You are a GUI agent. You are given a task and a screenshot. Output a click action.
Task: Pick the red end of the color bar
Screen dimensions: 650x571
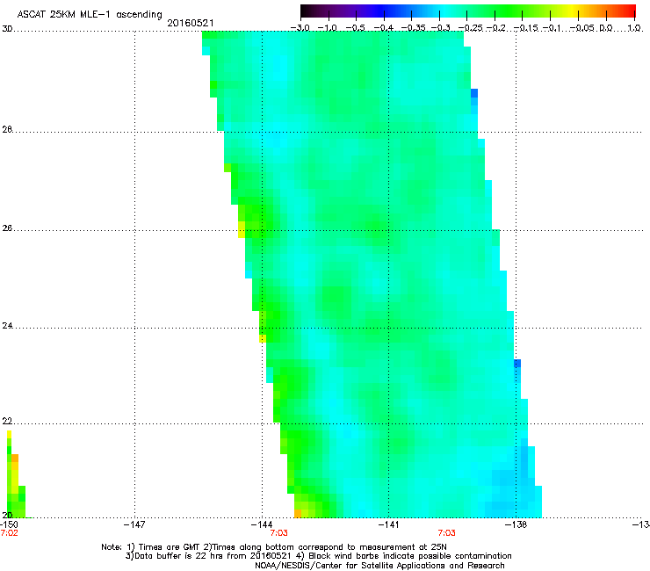(631, 11)
